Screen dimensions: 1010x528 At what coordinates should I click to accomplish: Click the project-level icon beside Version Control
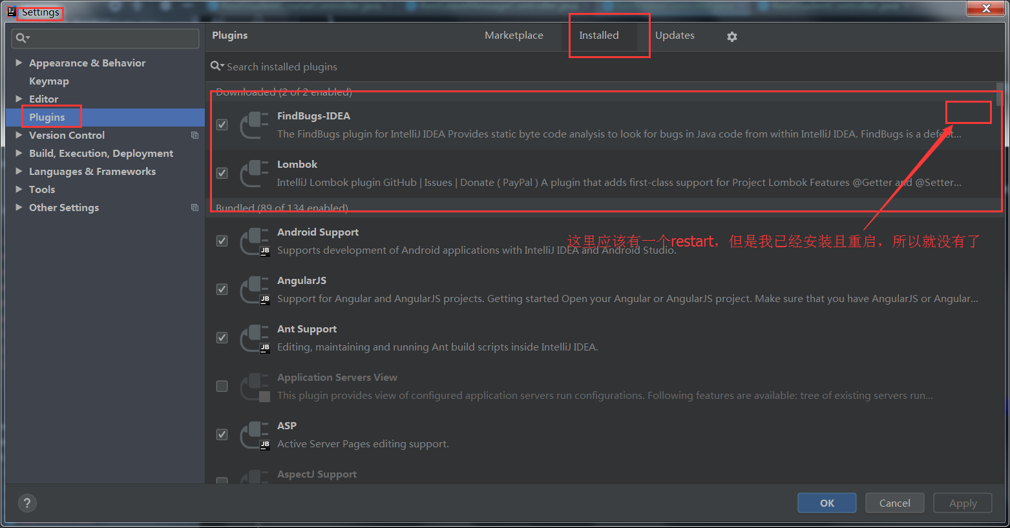(195, 136)
